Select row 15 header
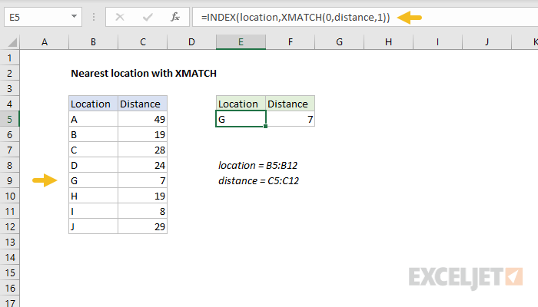Viewport: 538px width, 307px height. [x=9, y=272]
